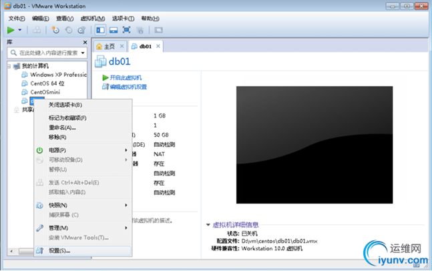Switch to the db01 tab
This screenshot has height=271, width=432.
tap(145, 46)
